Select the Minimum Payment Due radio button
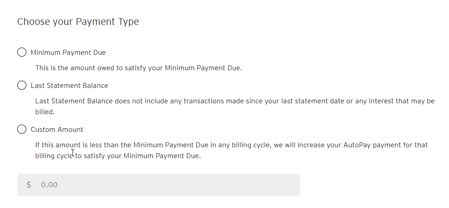449x208 pixels. [x=22, y=53]
